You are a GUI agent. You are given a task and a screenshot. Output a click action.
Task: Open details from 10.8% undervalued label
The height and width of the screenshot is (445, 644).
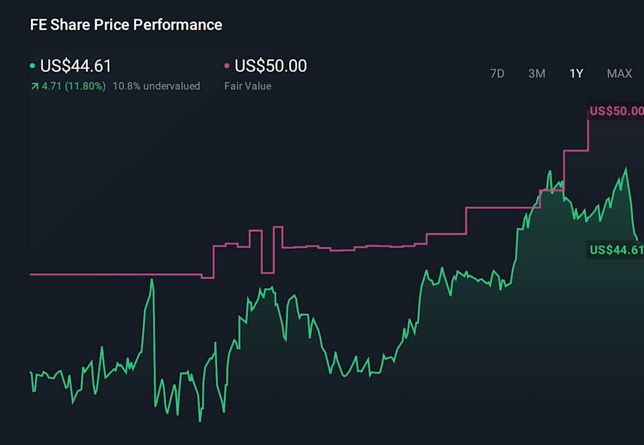(x=156, y=86)
